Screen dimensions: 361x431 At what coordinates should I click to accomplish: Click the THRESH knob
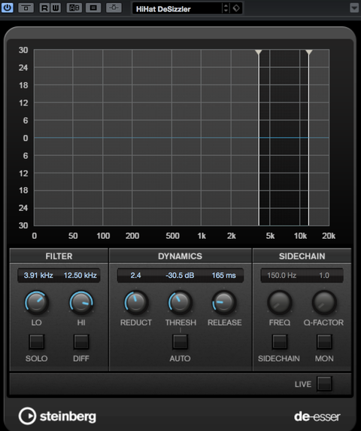click(x=180, y=302)
